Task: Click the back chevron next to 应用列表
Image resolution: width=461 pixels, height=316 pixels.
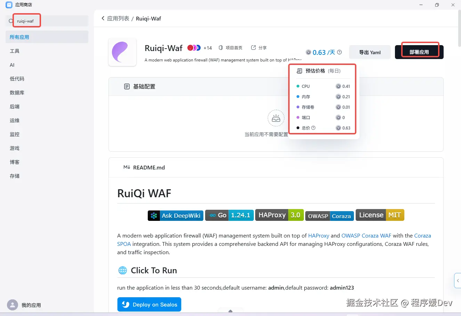Action: (103, 18)
